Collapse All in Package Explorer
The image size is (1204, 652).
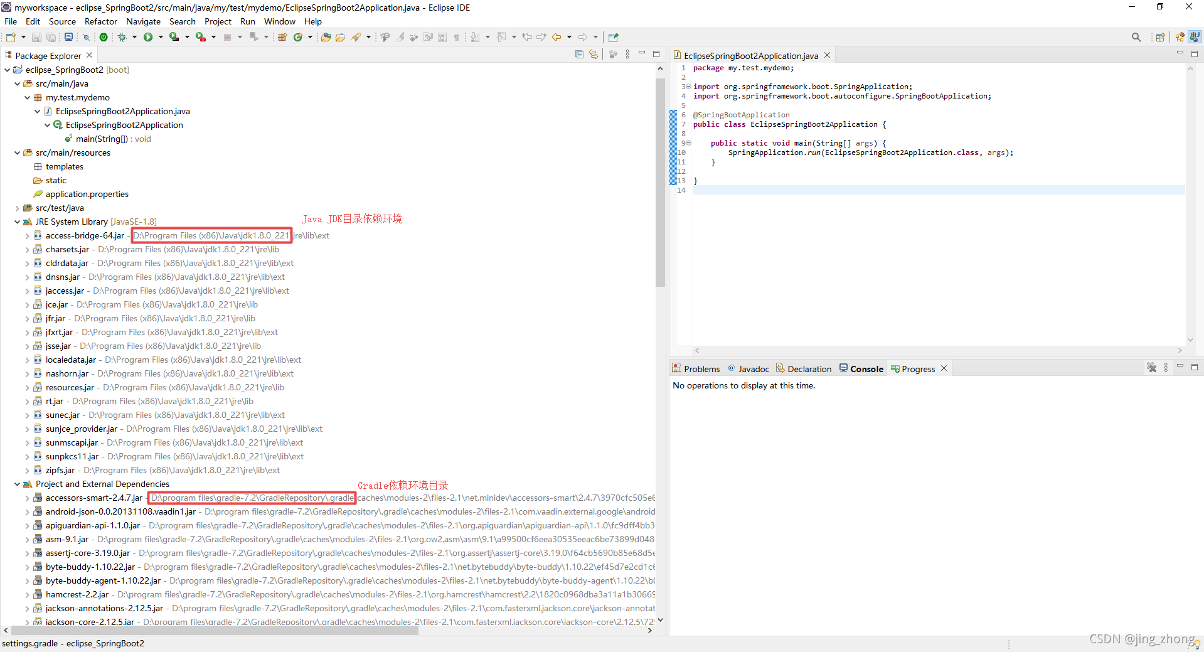pos(579,55)
